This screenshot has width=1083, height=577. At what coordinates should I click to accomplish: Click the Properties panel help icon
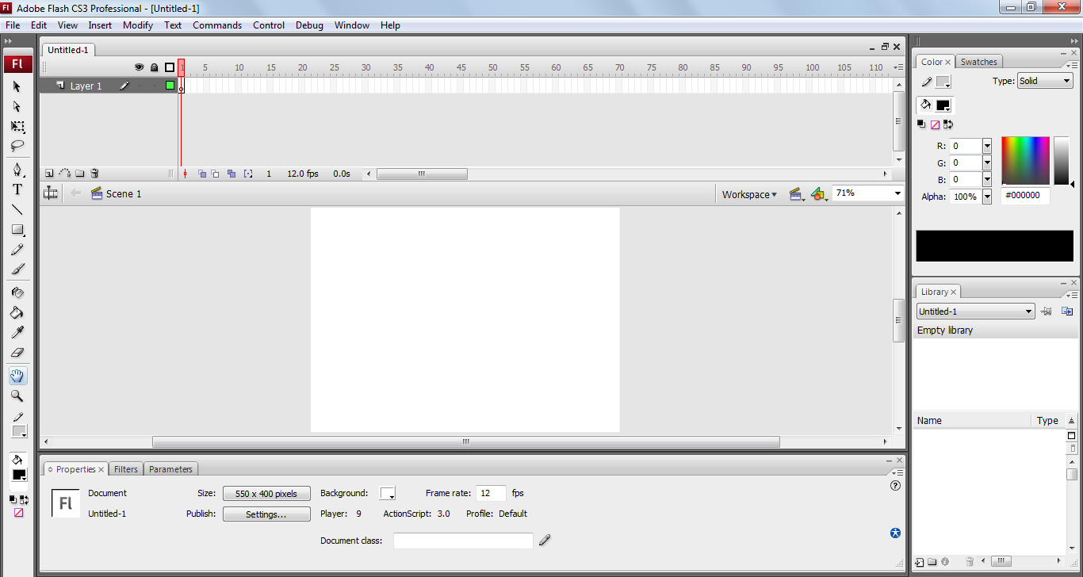pos(896,485)
